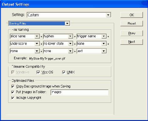Disable Copy Background Image when Saving
The image size is (148, 121).
(x=13, y=87)
